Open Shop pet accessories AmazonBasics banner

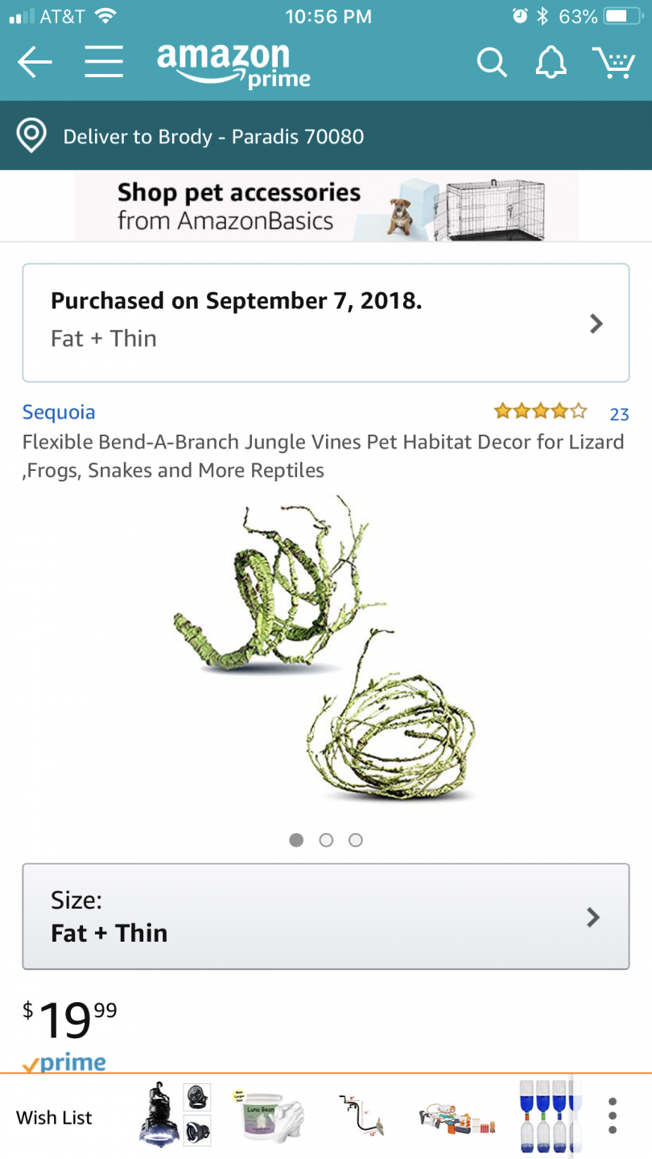point(325,206)
